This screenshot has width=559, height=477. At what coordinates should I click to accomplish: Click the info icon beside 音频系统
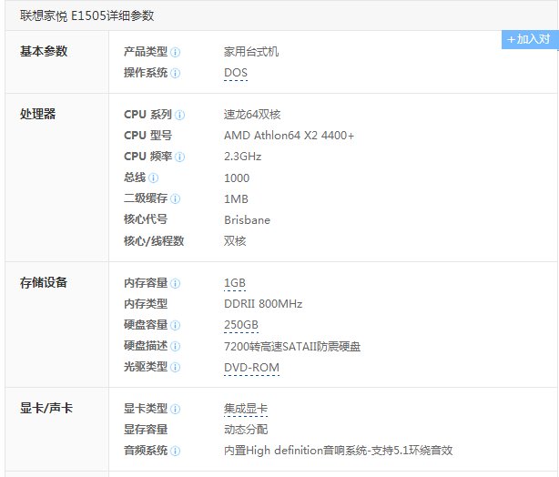click(175, 451)
